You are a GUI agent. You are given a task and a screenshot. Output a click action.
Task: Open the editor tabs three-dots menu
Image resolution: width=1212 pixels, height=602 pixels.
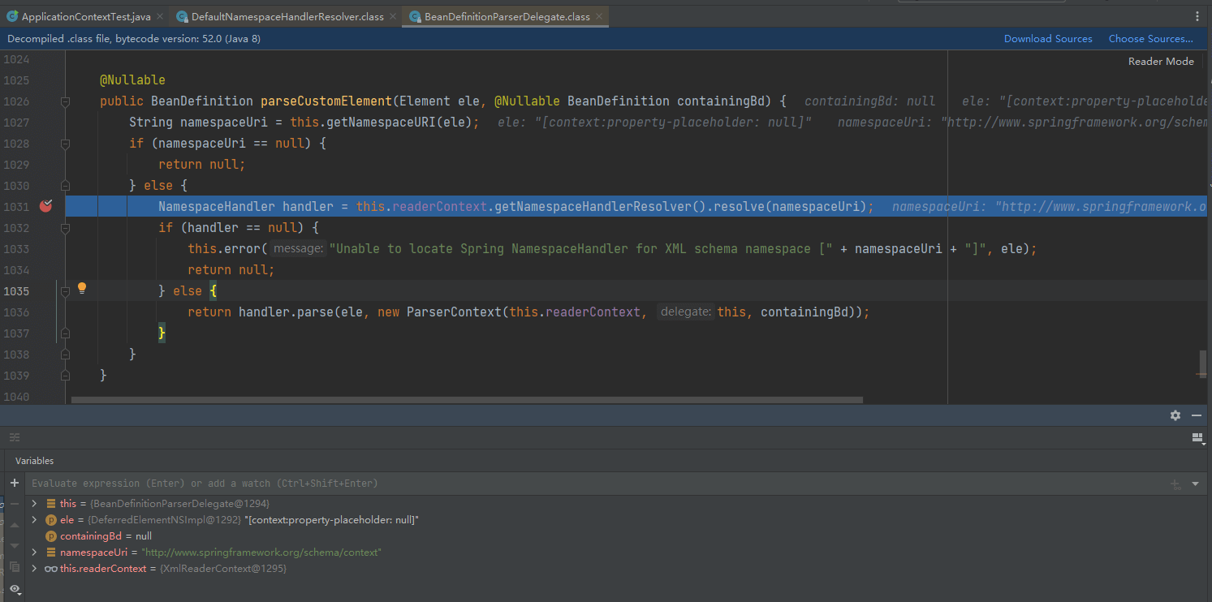[x=1197, y=16]
